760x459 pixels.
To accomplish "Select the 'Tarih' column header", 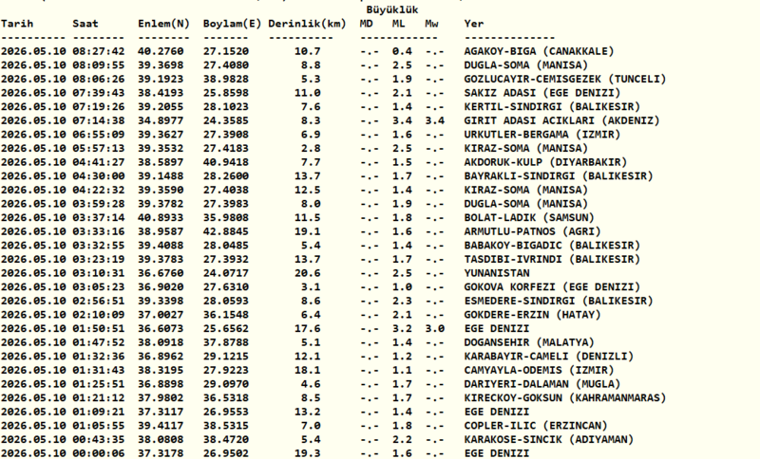I will coord(17,24).
